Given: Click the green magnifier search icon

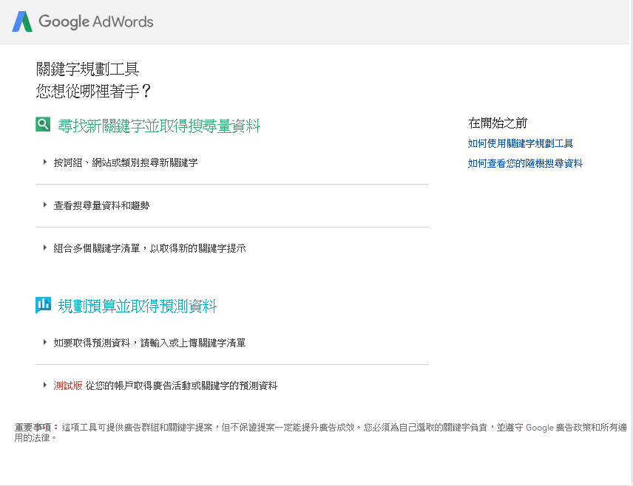Looking at the screenshot, I should (x=43, y=125).
